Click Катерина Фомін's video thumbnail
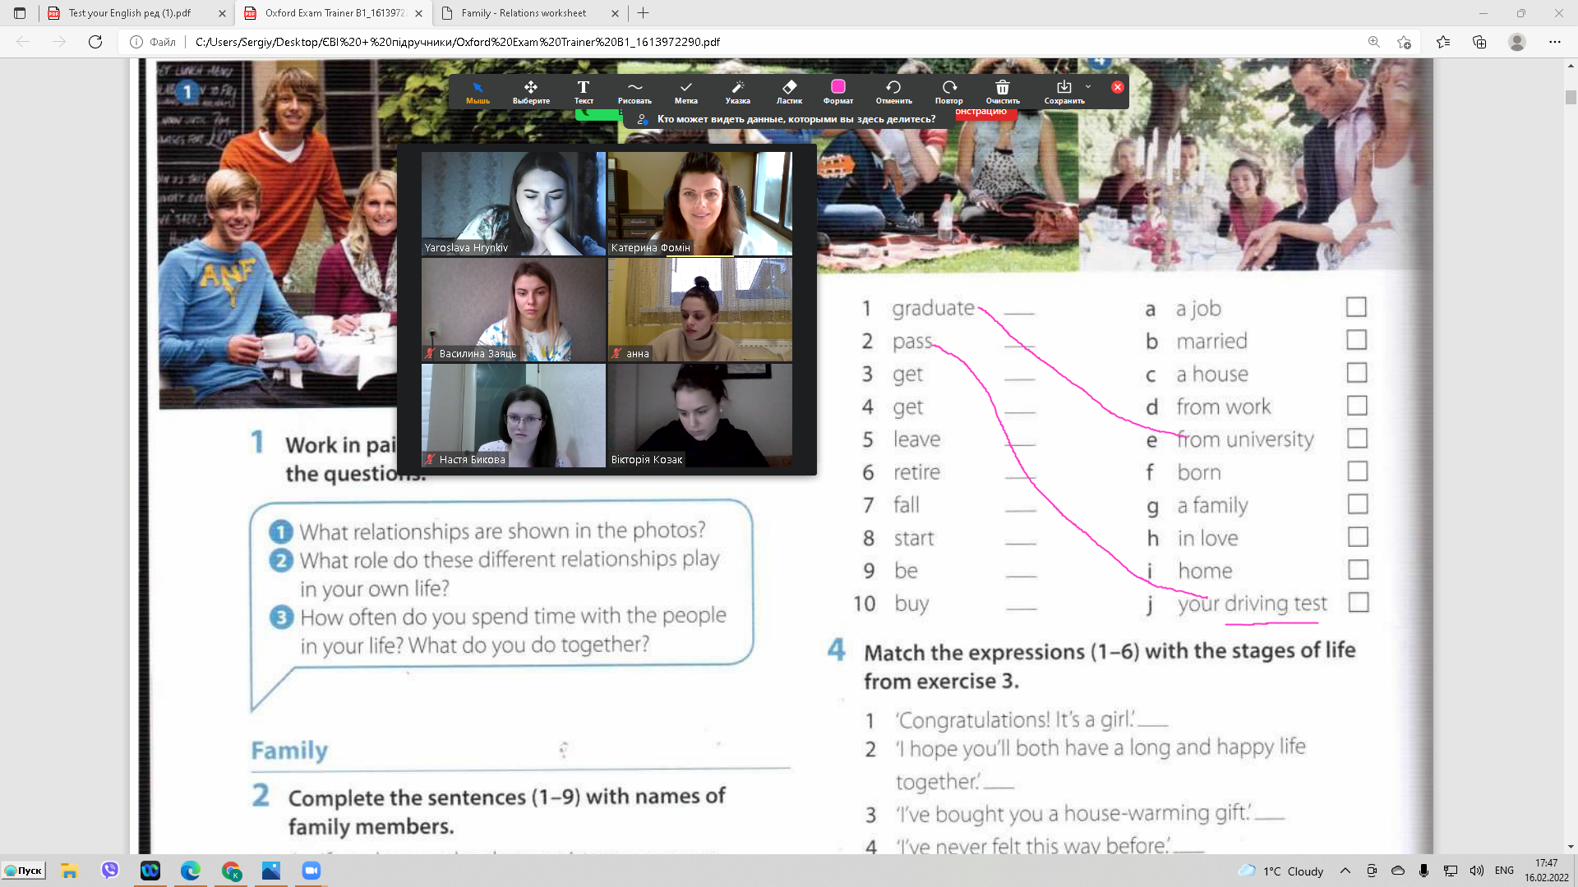Image resolution: width=1578 pixels, height=887 pixels. [699, 203]
